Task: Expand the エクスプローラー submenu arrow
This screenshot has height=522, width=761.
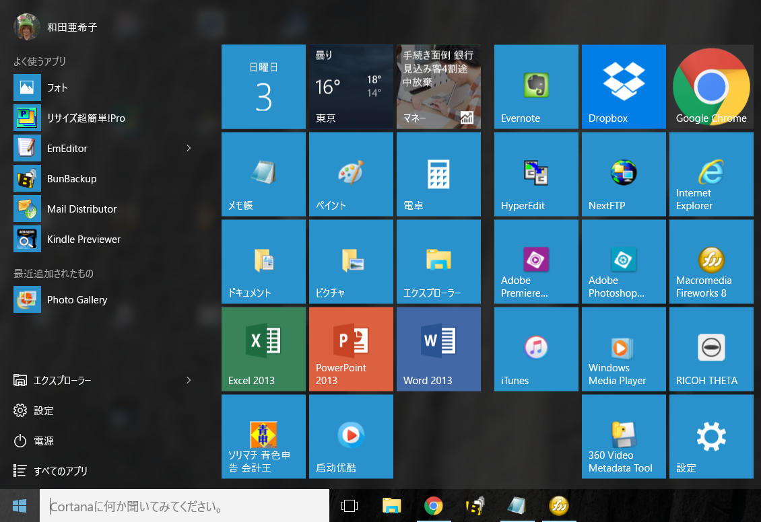Action: pyautogui.click(x=189, y=380)
